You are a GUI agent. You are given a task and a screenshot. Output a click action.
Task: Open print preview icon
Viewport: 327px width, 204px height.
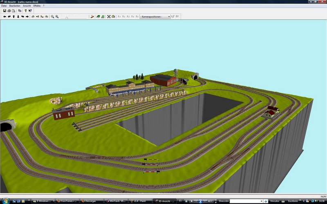click(13, 11)
